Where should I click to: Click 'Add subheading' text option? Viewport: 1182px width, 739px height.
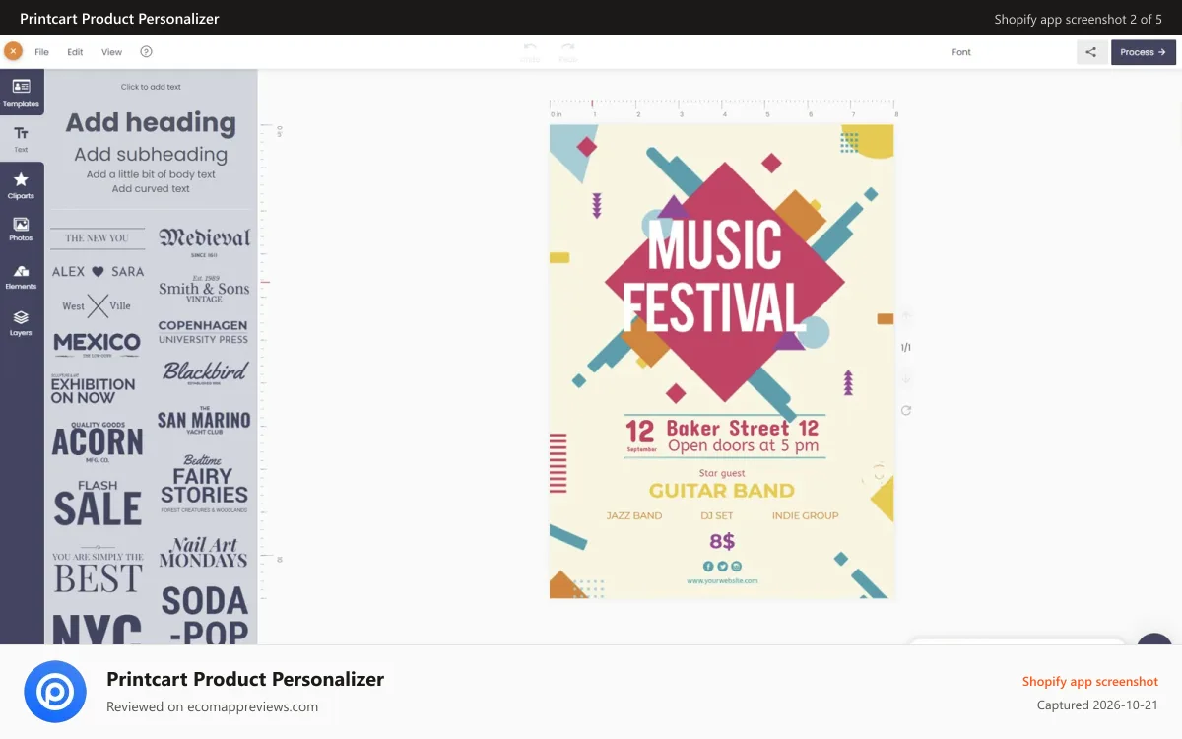coord(151,154)
